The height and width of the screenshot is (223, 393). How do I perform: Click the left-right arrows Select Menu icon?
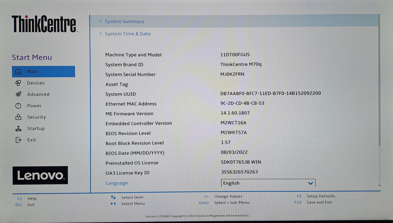coord(113,204)
